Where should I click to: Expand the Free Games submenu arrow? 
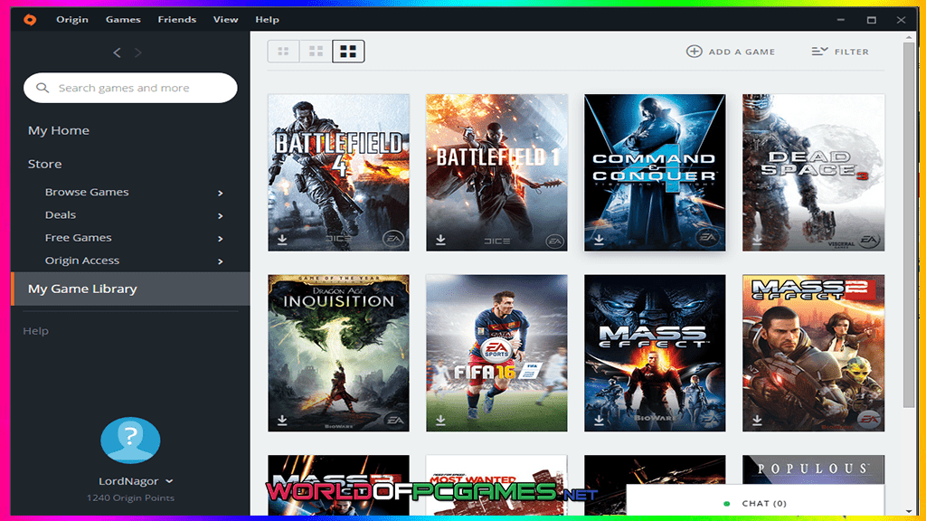point(221,239)
